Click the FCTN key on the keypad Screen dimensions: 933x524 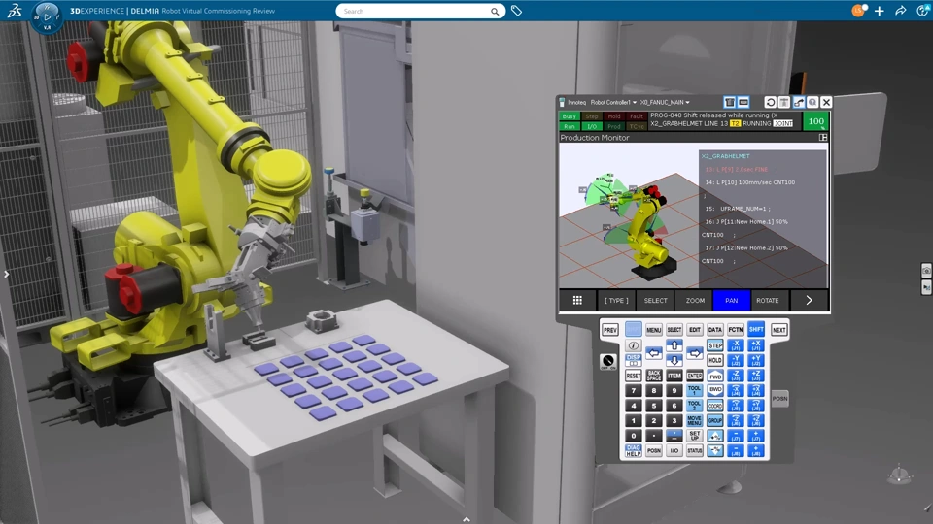pos(736,330)
